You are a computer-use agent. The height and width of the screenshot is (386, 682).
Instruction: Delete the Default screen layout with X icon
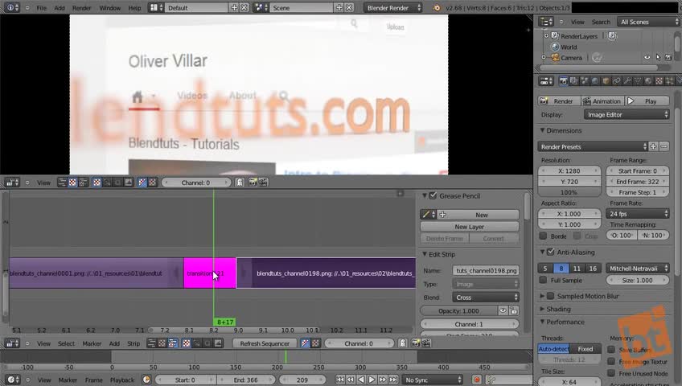(244, 8)
